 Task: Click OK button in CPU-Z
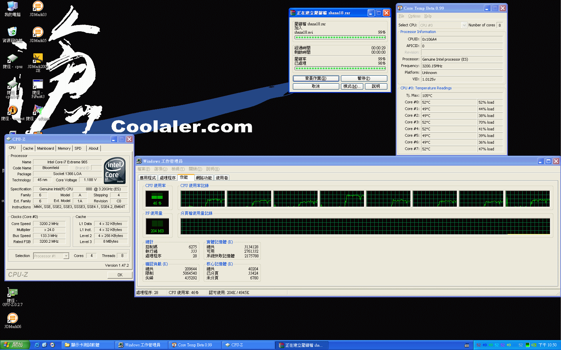[x=120, y=275]
